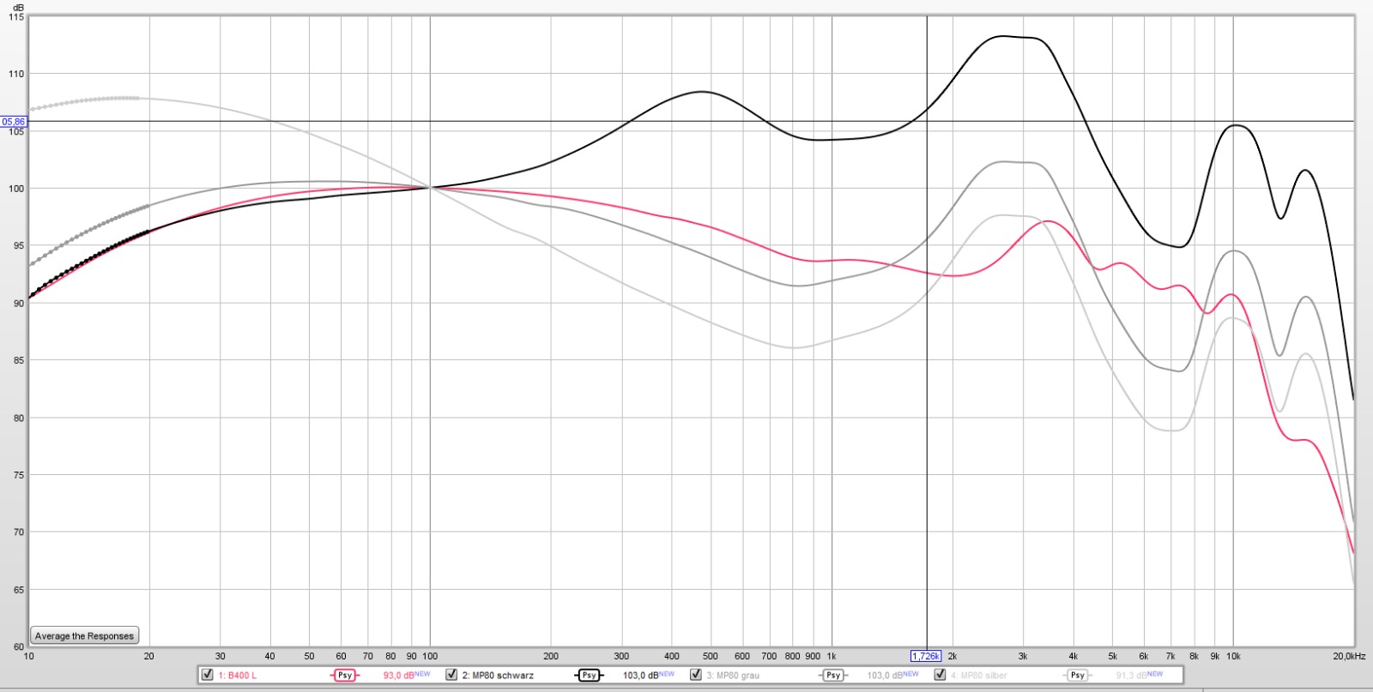Screen dimensions: 1373x692
Task: Click the black Psy icon for MP80 schwarz
Action: (589, 676)
